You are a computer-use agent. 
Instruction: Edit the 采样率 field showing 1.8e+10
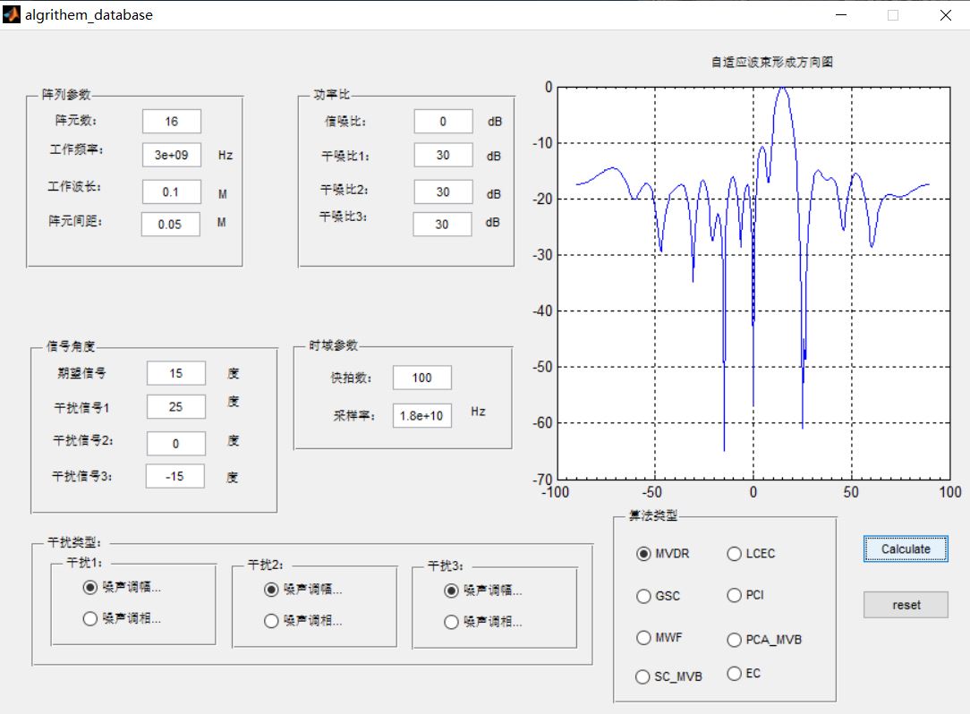[x=421, y=416]
